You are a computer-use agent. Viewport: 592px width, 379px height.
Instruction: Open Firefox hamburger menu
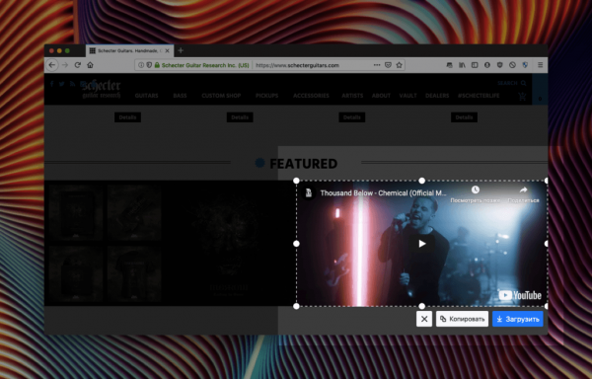click(x=541, y=65)
